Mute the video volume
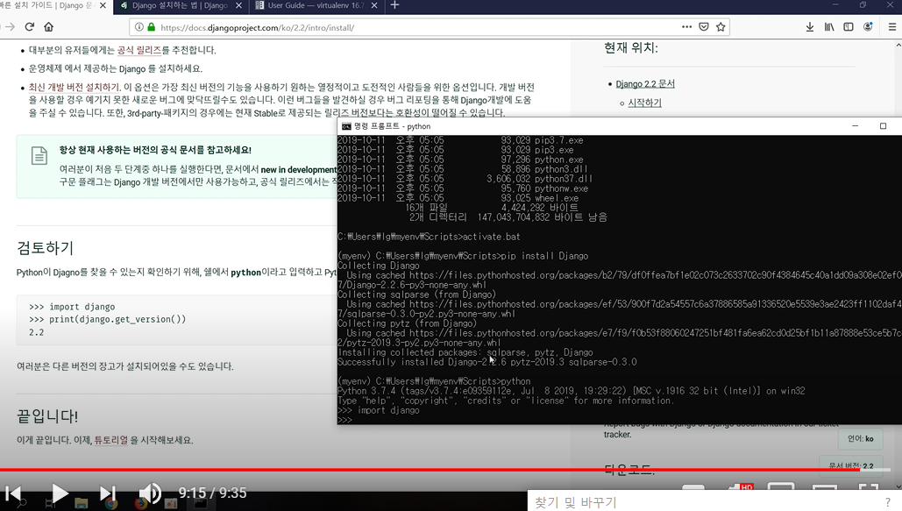902x511 pixels. 150,493
